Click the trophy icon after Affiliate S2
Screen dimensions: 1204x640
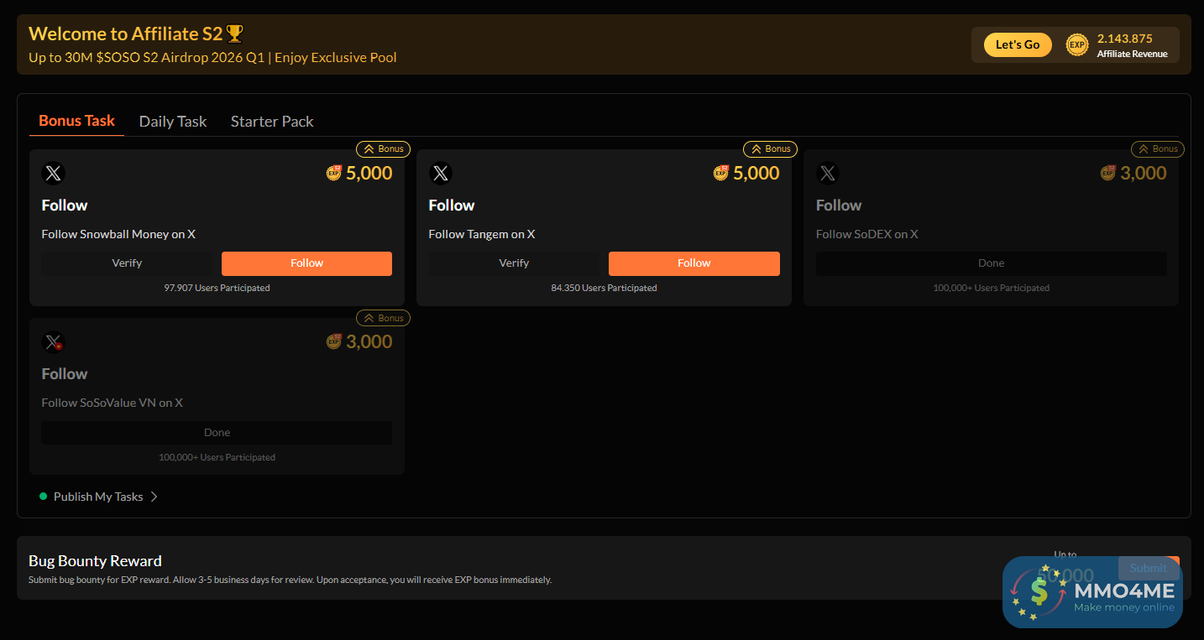pyautogui.click(x=235, y=34)
